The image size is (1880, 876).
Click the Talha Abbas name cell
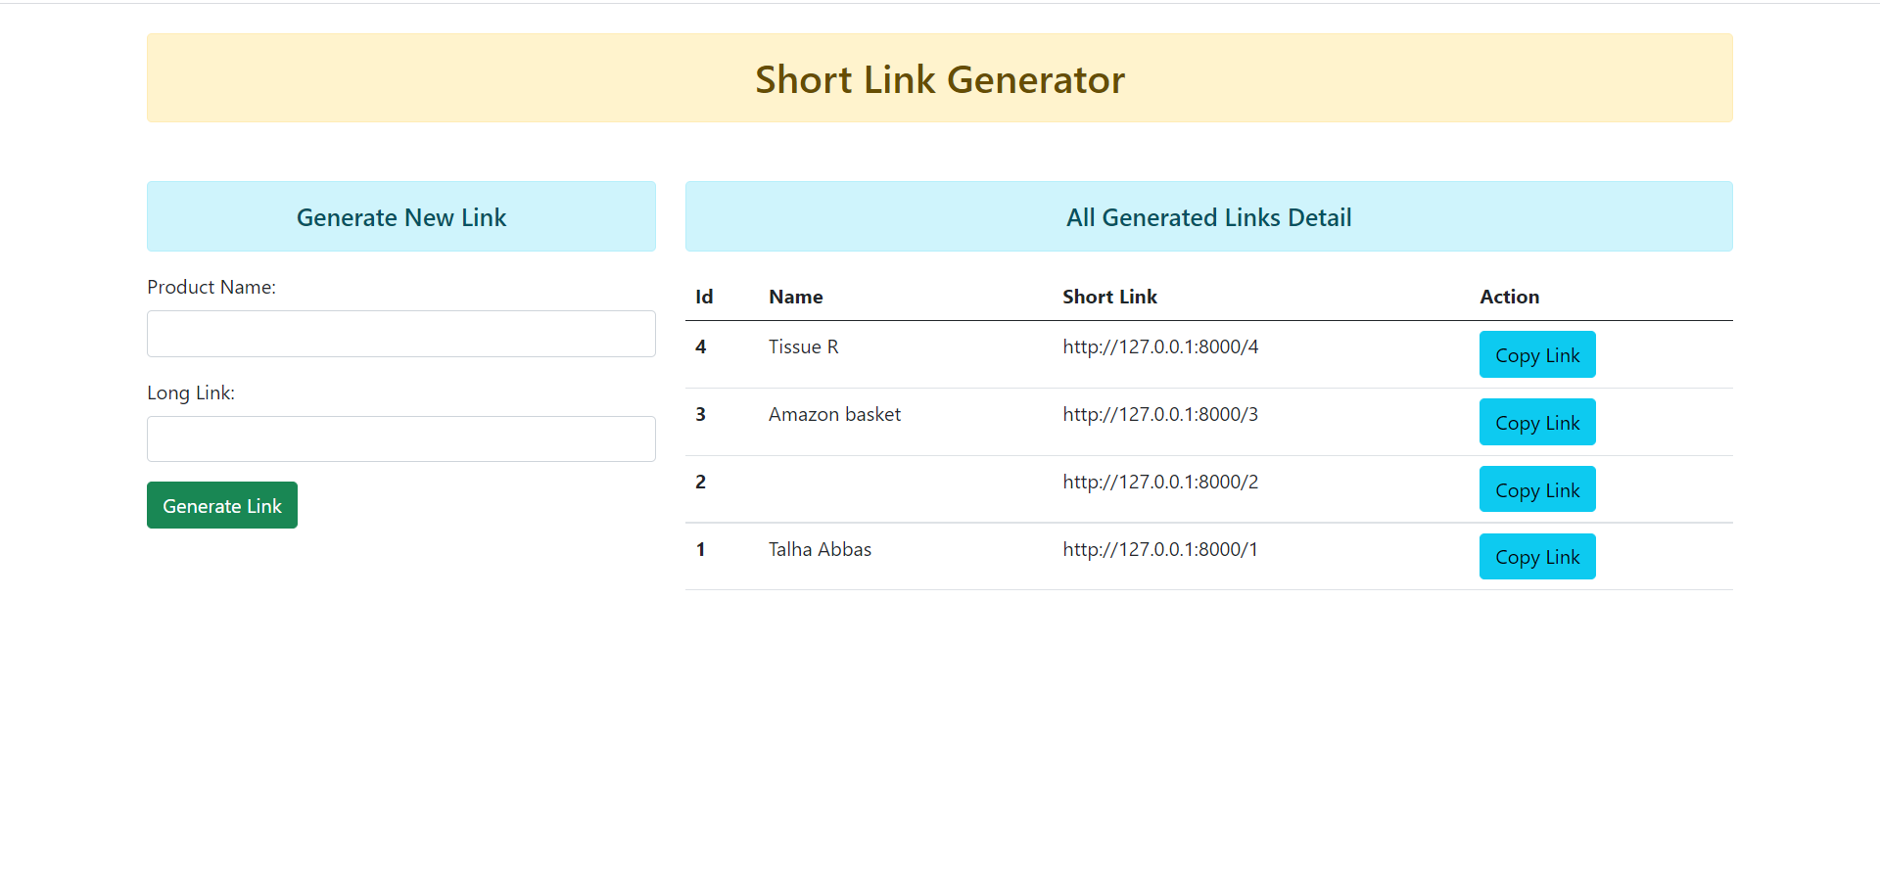[820, 550]
